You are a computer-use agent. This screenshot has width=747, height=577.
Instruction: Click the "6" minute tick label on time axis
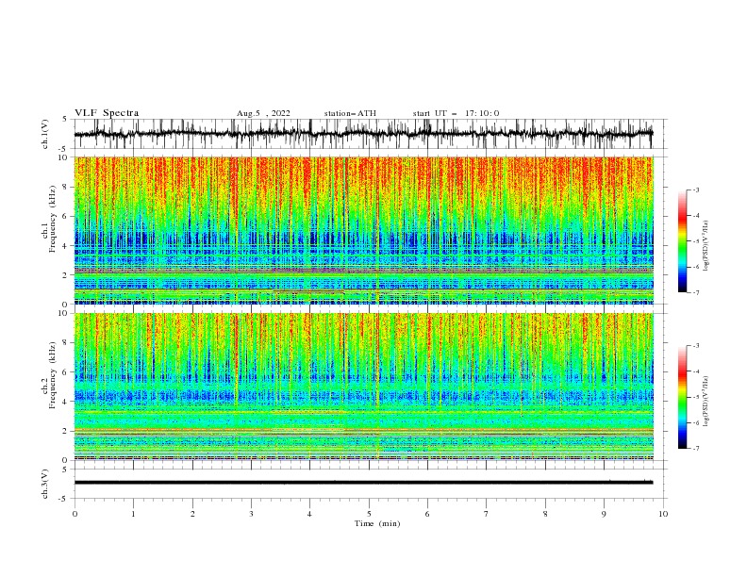(427, 514)
